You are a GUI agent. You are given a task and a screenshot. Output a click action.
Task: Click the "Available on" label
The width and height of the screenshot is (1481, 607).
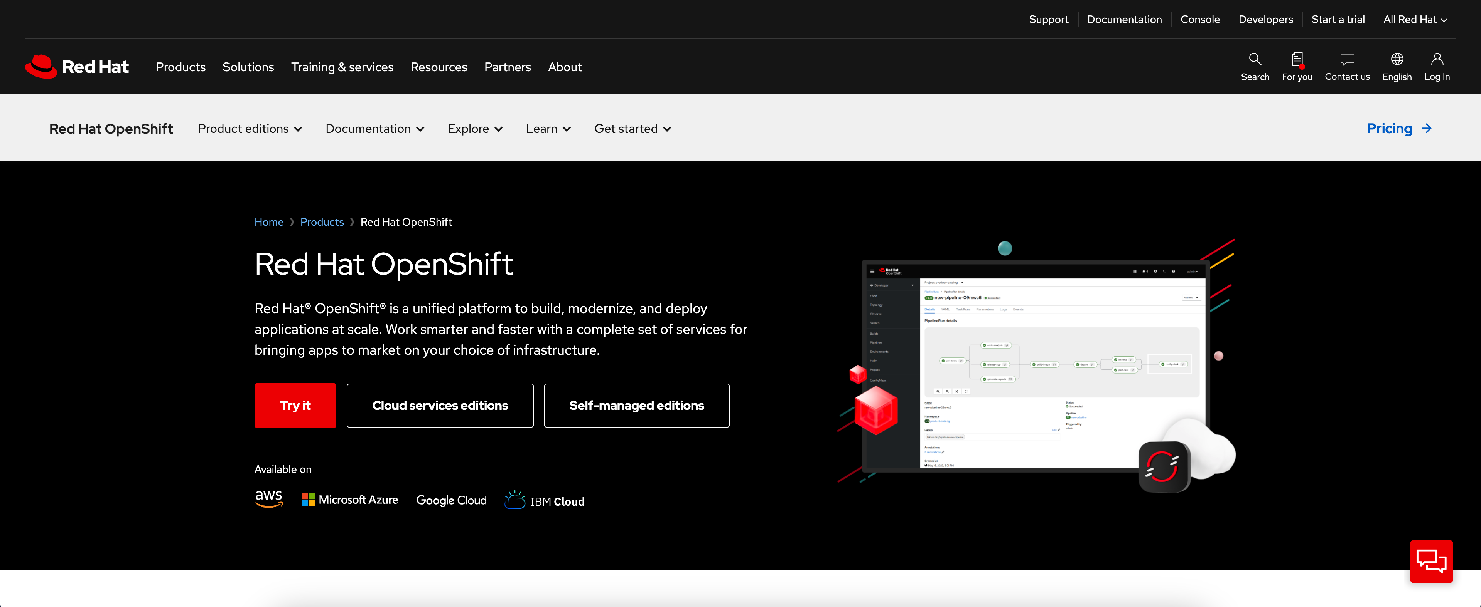pyautogui.click(x=283, y=469)
